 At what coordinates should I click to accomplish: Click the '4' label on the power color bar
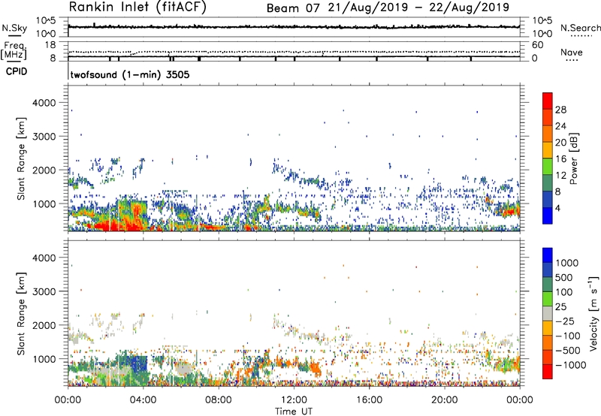click(557, 209)
